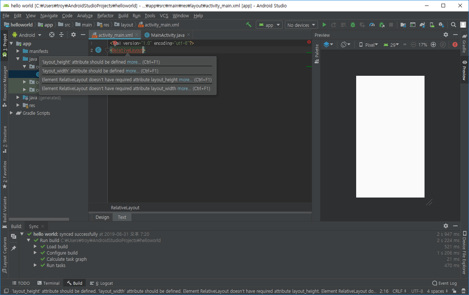This screenshot has height=295, width=469.
Task: Open API 29 version dropdown in Preview
Action: pos(391,45)
